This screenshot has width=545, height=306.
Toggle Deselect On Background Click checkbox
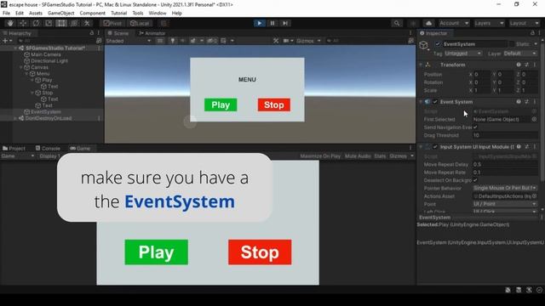[x=475, y=180]
